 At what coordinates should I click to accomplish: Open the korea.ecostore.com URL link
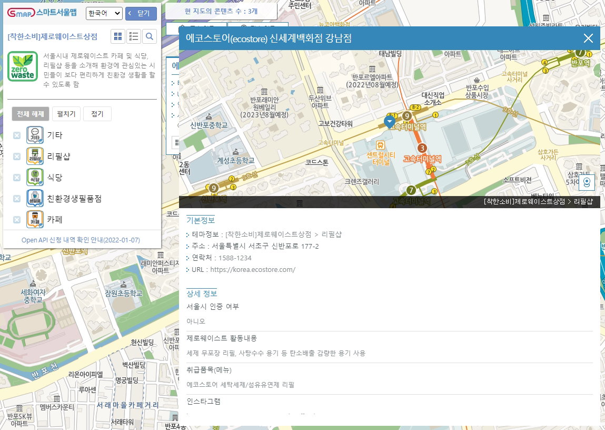coord(253,269)
